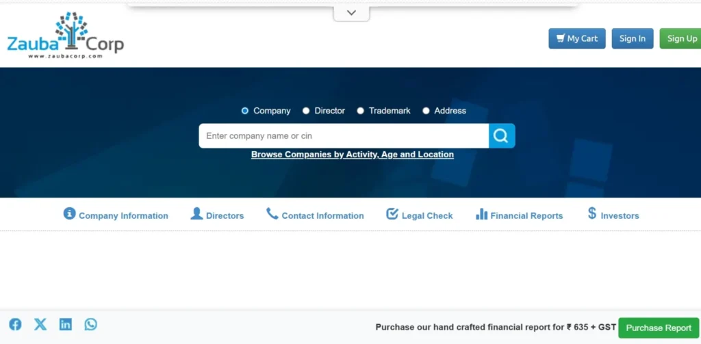Open Contact Information section
Screen dimensions: 701x344
click(x=323, y=216)
